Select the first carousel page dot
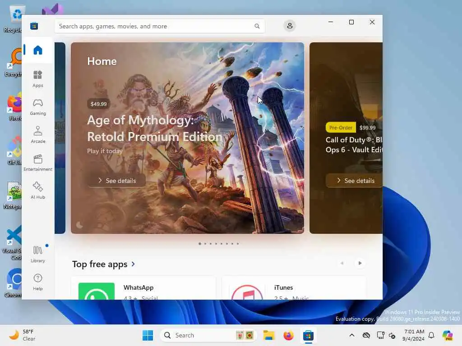Screen dimensions: 462x346 (x=200, y=244)
